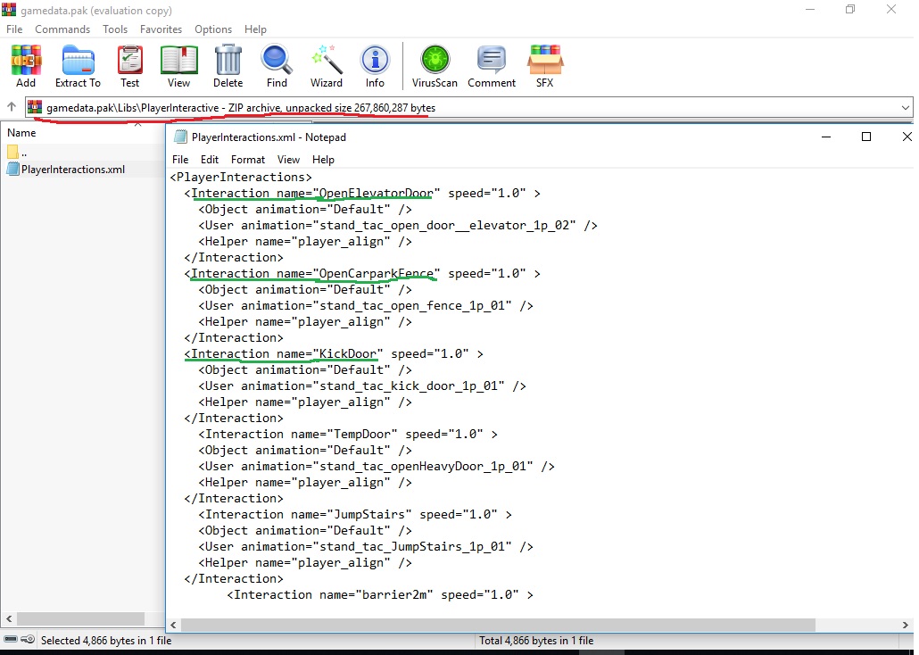Viewport: 919px width, 655px height.
Task: Click the WinRAR icon in address bar
Action: click(35, 107)
